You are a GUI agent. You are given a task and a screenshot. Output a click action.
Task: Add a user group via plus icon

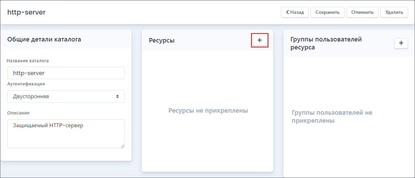point(401,43)
